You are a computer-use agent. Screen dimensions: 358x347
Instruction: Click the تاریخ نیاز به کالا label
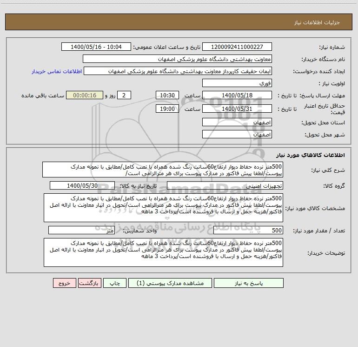click(138, 186)
